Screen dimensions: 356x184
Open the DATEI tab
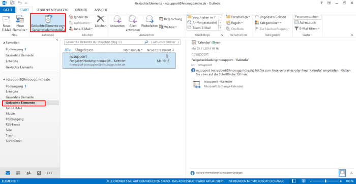pyautogui.click(x=8, y=10)
